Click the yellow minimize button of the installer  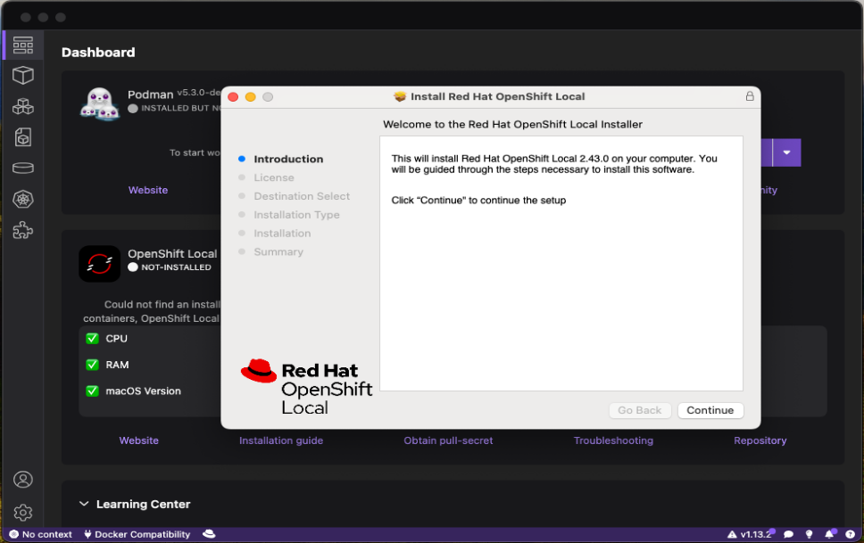point(250,97)
